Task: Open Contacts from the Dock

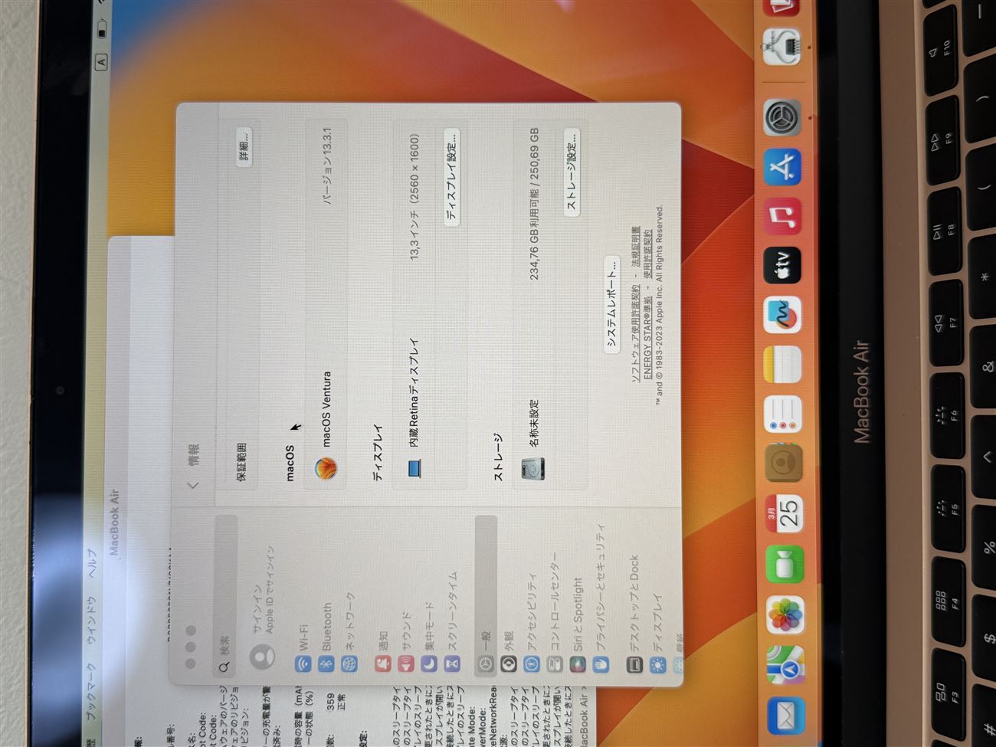Action: [x=784, y=463]
